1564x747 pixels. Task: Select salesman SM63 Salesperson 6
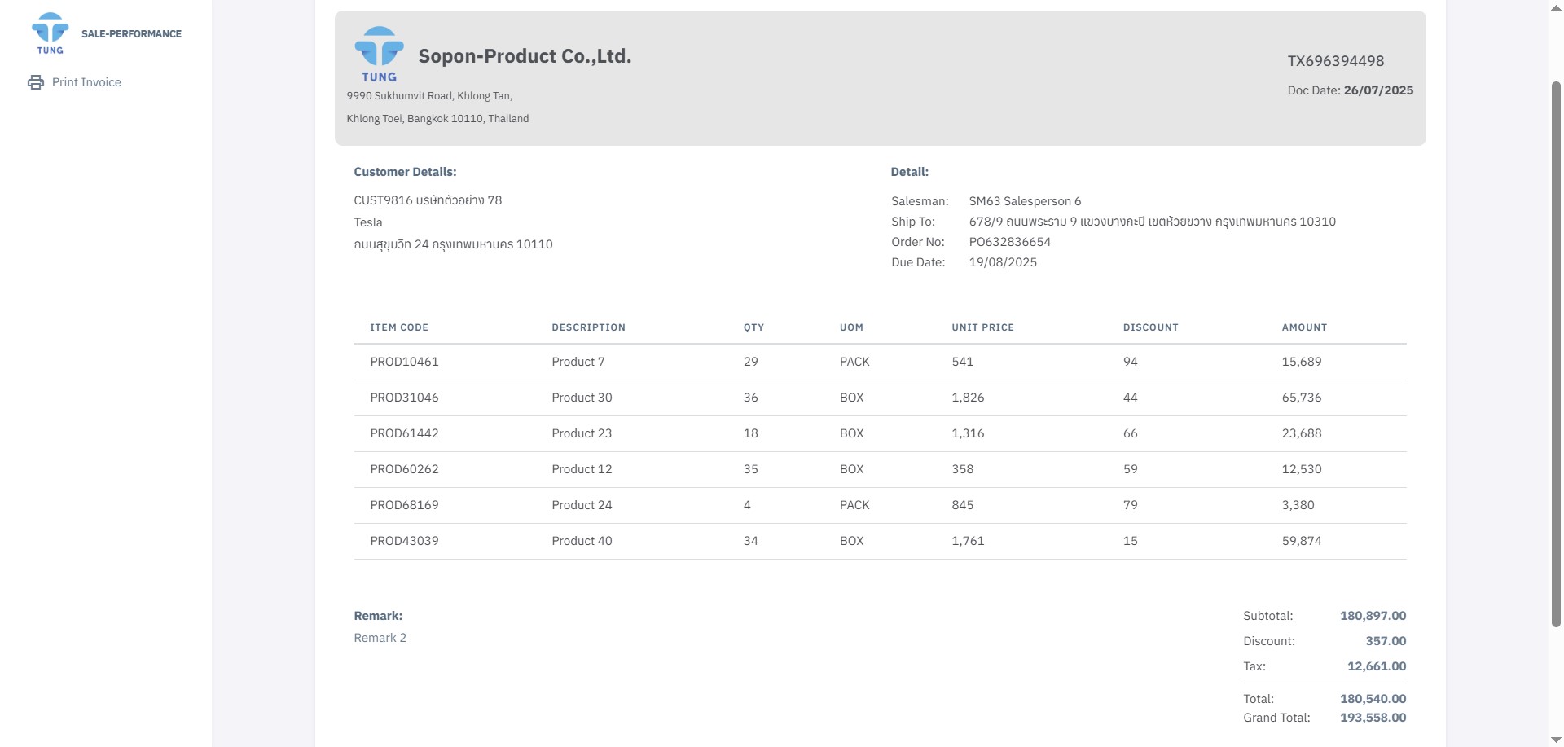[1025, 201]
